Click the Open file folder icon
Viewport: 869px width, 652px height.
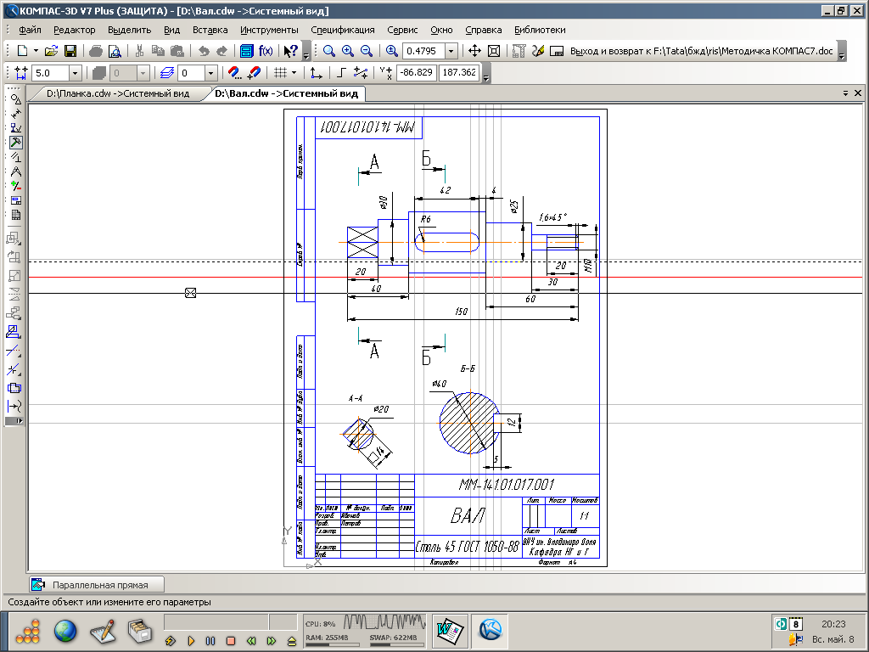coord(51,51)
